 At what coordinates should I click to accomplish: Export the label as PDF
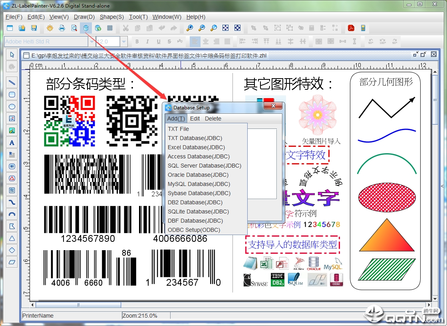(351, 28)
